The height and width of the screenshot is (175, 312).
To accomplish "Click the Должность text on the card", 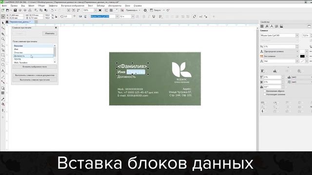I will point(127,77).
